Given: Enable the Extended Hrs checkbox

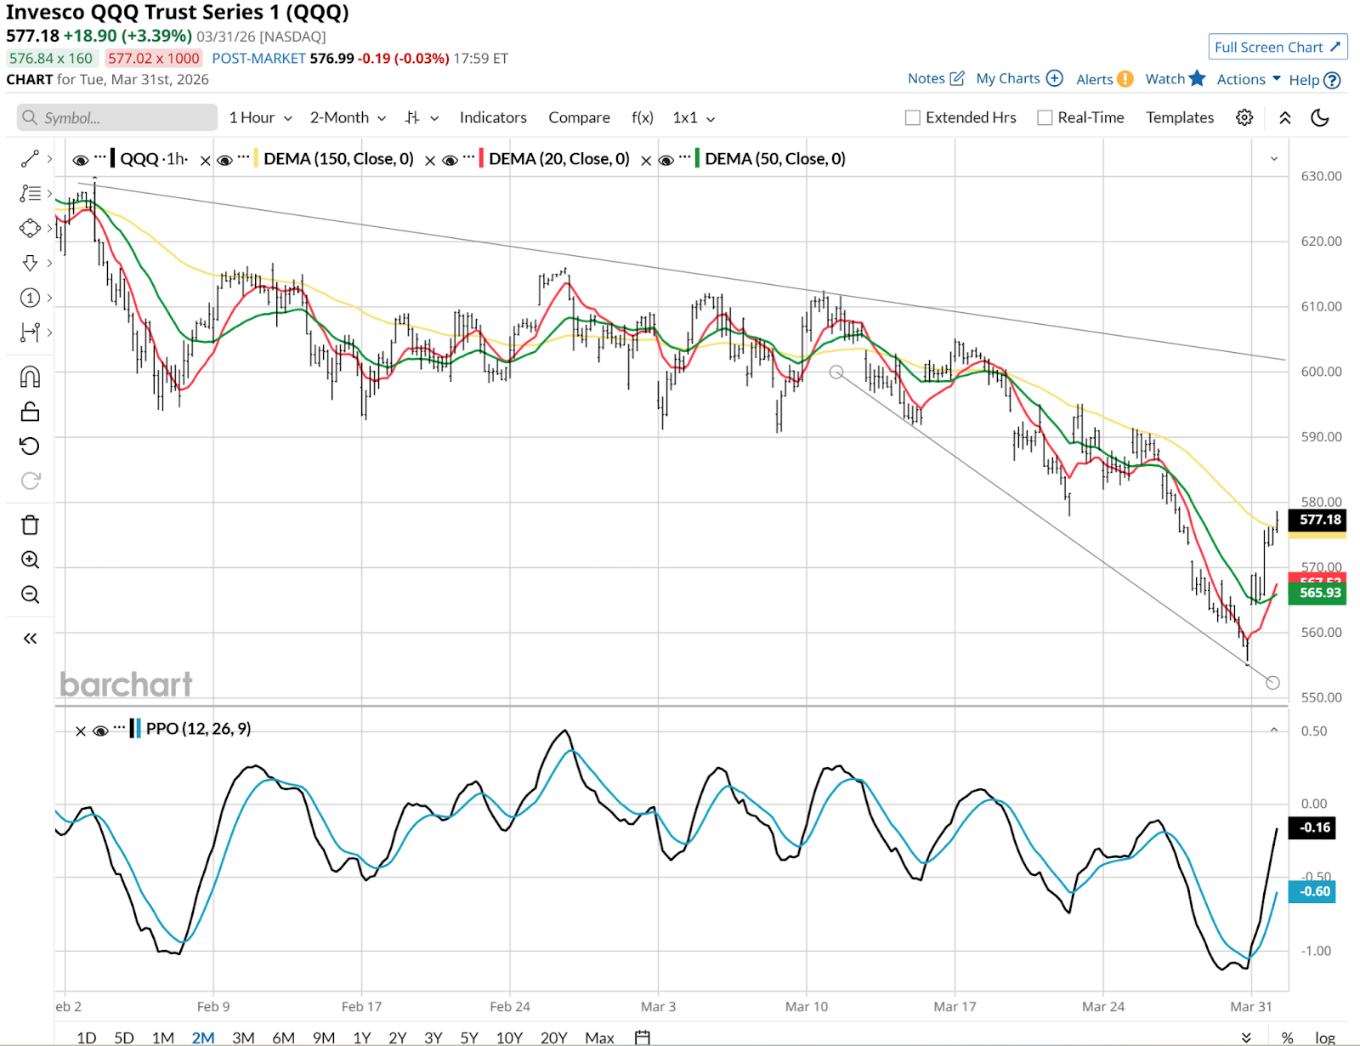Looking at the screenshot, I should (x=913, y=117).
